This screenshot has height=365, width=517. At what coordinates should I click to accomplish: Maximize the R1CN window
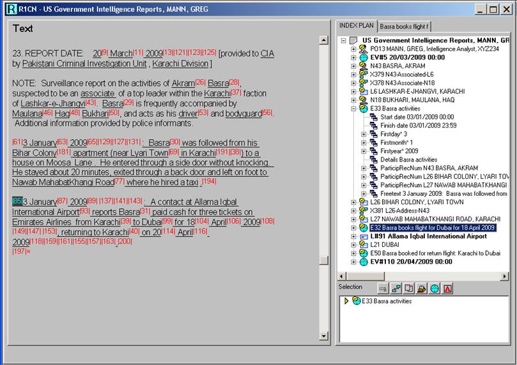[x=493, y=9]
